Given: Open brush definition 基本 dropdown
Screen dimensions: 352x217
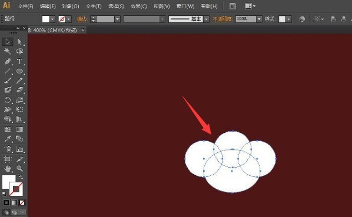Looking at the screenshot, I should coord(206,19).
